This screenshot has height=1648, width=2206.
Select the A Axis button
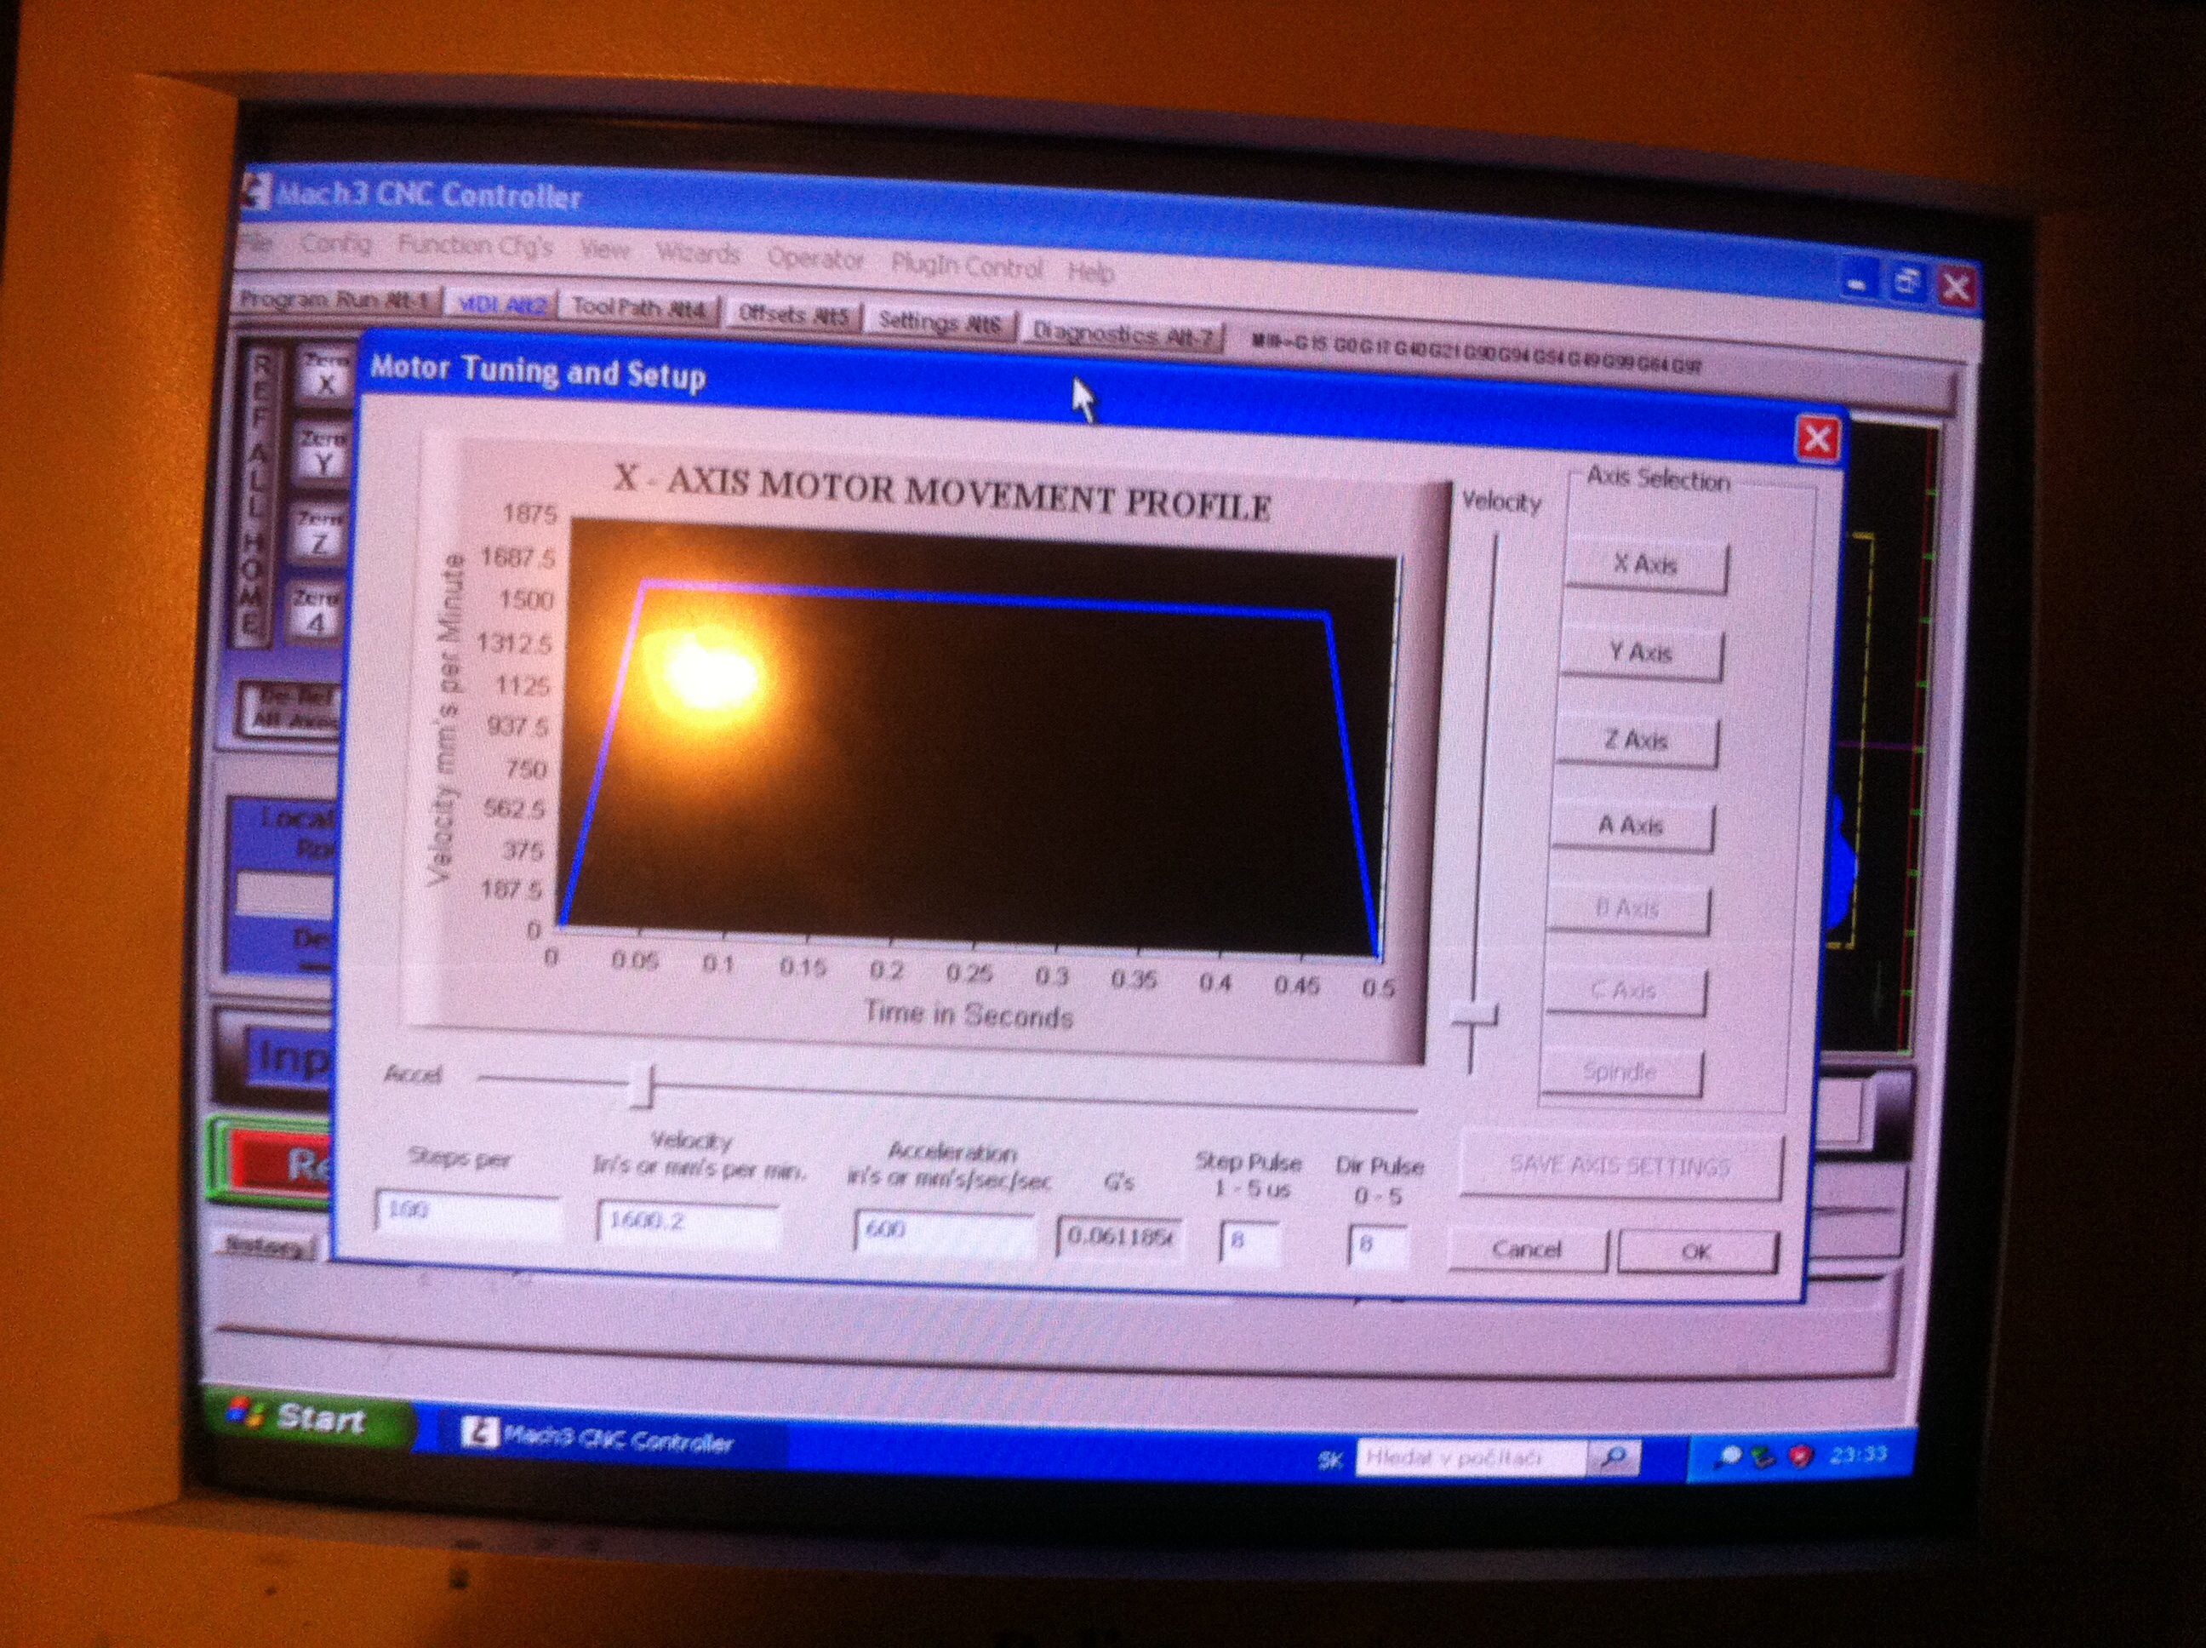pos(1631,827)
